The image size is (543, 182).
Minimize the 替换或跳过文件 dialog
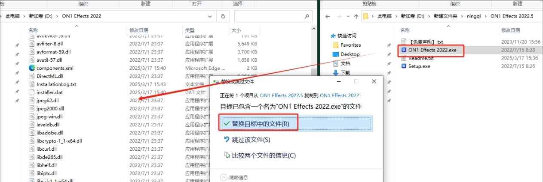(338, 81)
